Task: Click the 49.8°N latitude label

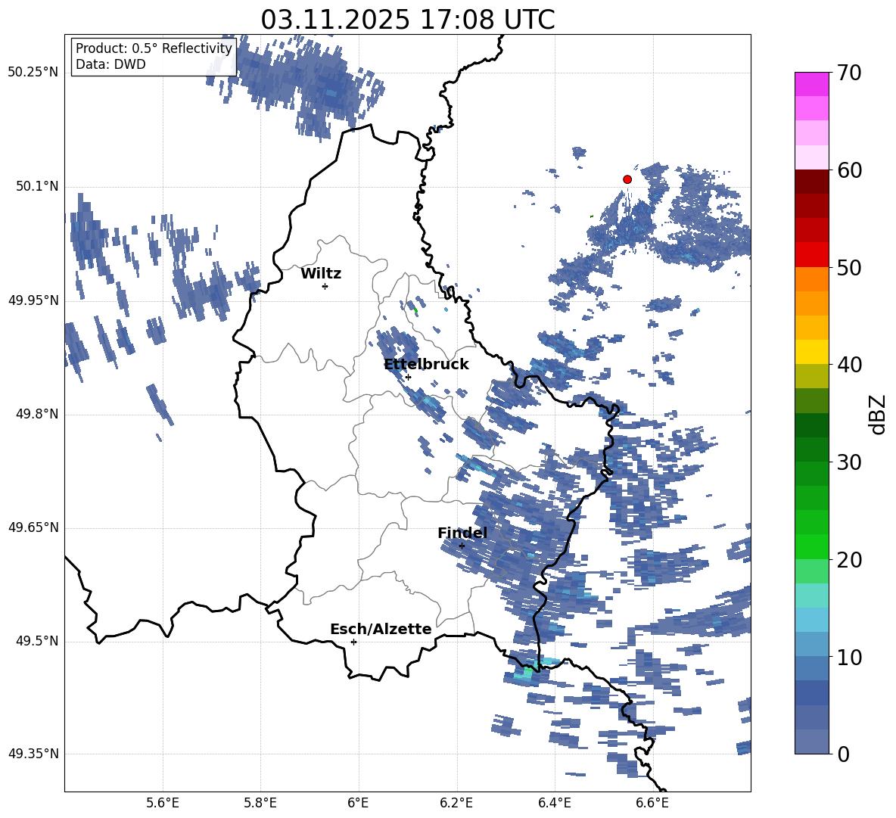Action: (37, 414)
